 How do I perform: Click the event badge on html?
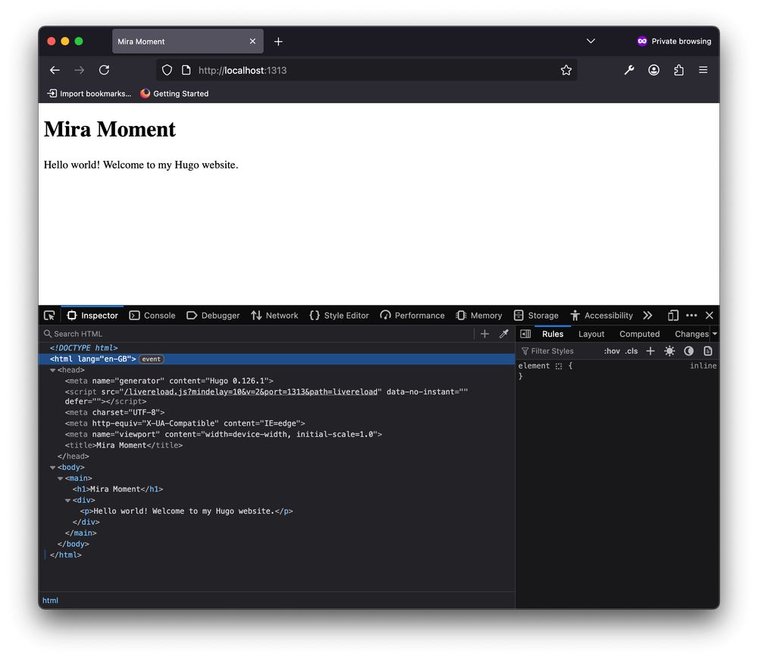(152, 359)
